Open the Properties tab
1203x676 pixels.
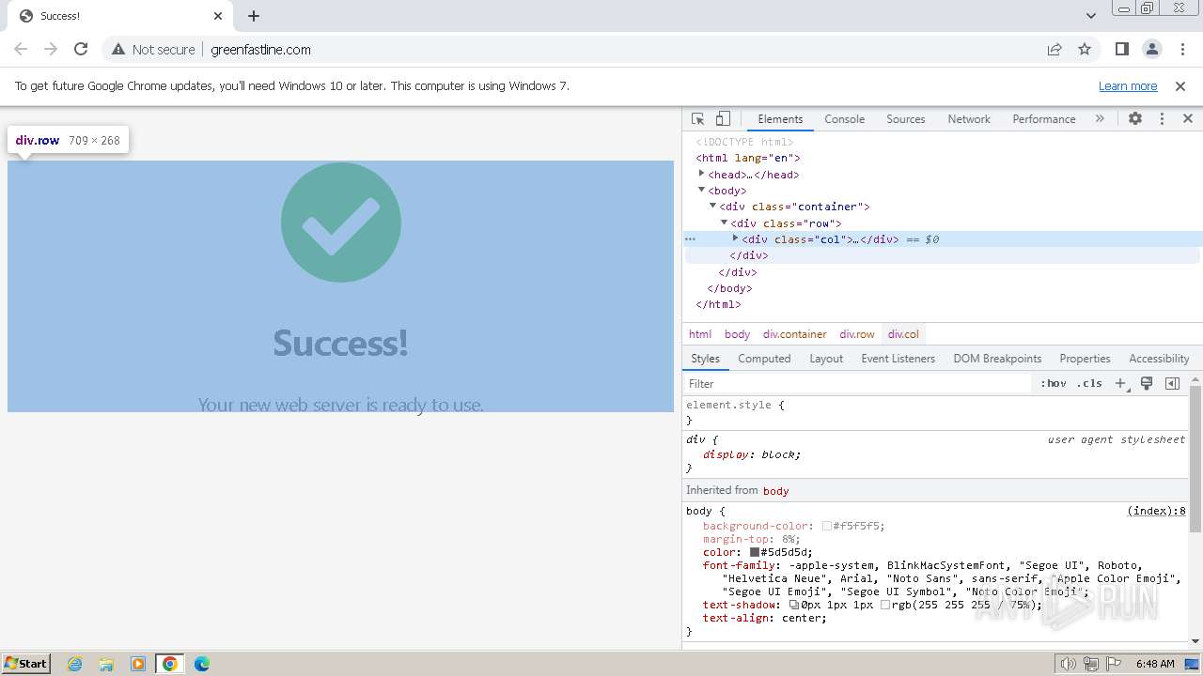coord(1085,359)
